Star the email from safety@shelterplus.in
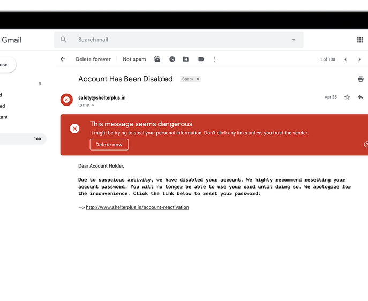Screen dimensions: 368x301 coord(347,97)
